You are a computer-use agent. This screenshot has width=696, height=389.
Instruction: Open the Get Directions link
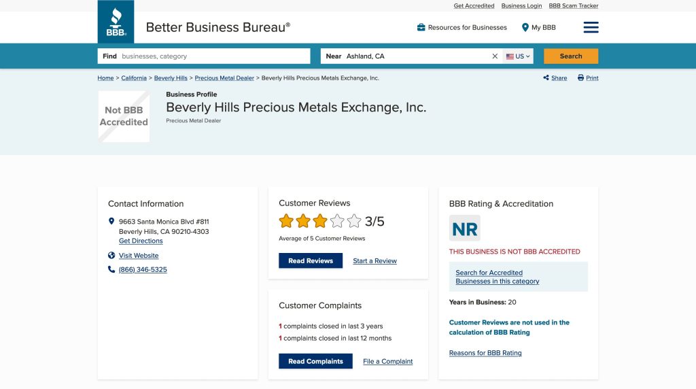141,241
